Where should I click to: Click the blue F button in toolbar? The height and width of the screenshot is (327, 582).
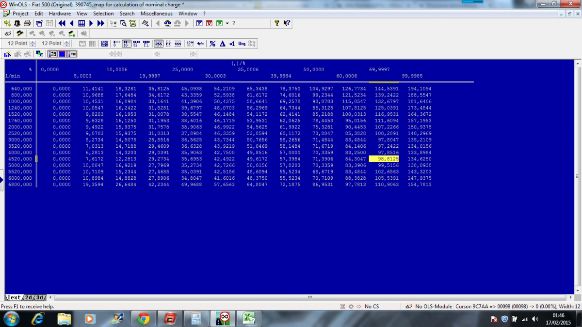pyautogui.click(x=199, y=23)
